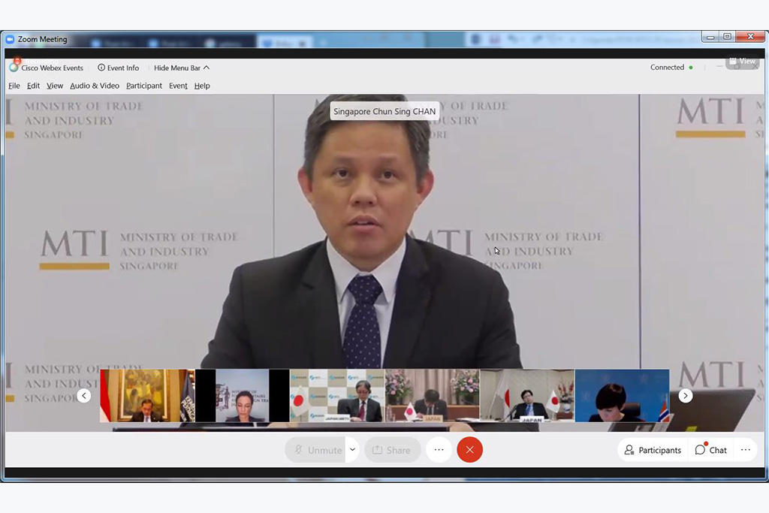Open the Participant menu

[x=144, y=86]
